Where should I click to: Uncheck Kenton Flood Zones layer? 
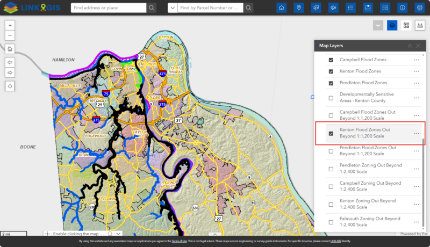click(x=331, y=71)
